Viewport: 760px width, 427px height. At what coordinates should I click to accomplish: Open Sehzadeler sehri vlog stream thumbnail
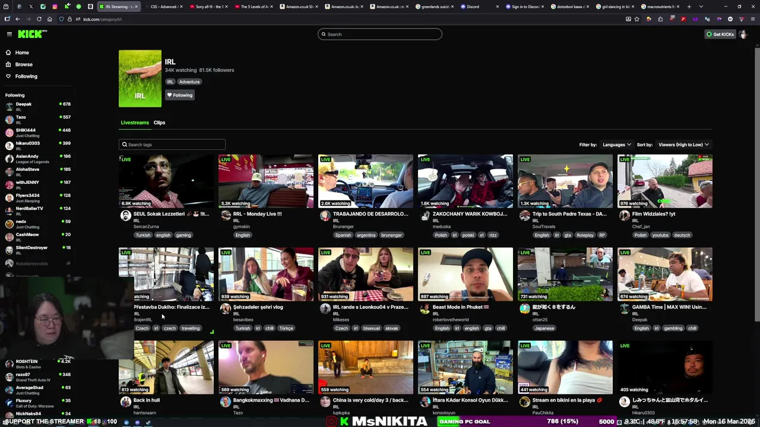pyautogui.click(x=266, y=275)
